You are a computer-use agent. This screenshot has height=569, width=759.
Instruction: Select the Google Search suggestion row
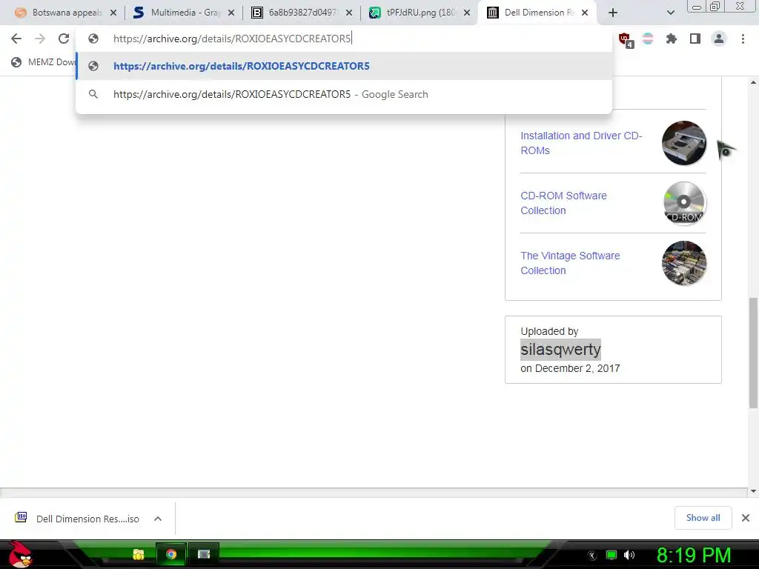[x=344, y=94]
